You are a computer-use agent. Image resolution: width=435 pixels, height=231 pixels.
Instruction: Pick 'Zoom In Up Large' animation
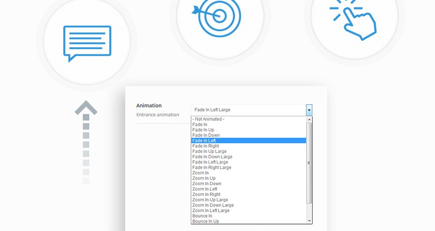click(249, 200)
